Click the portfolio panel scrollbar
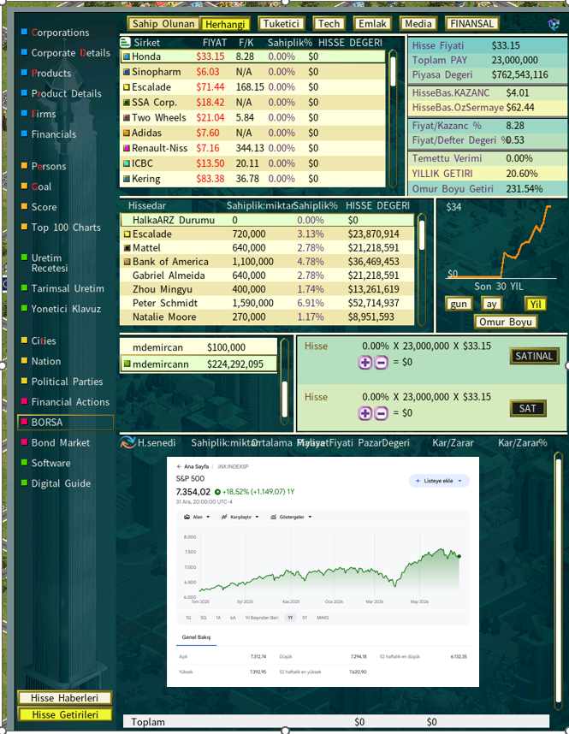 click(558, 581)
